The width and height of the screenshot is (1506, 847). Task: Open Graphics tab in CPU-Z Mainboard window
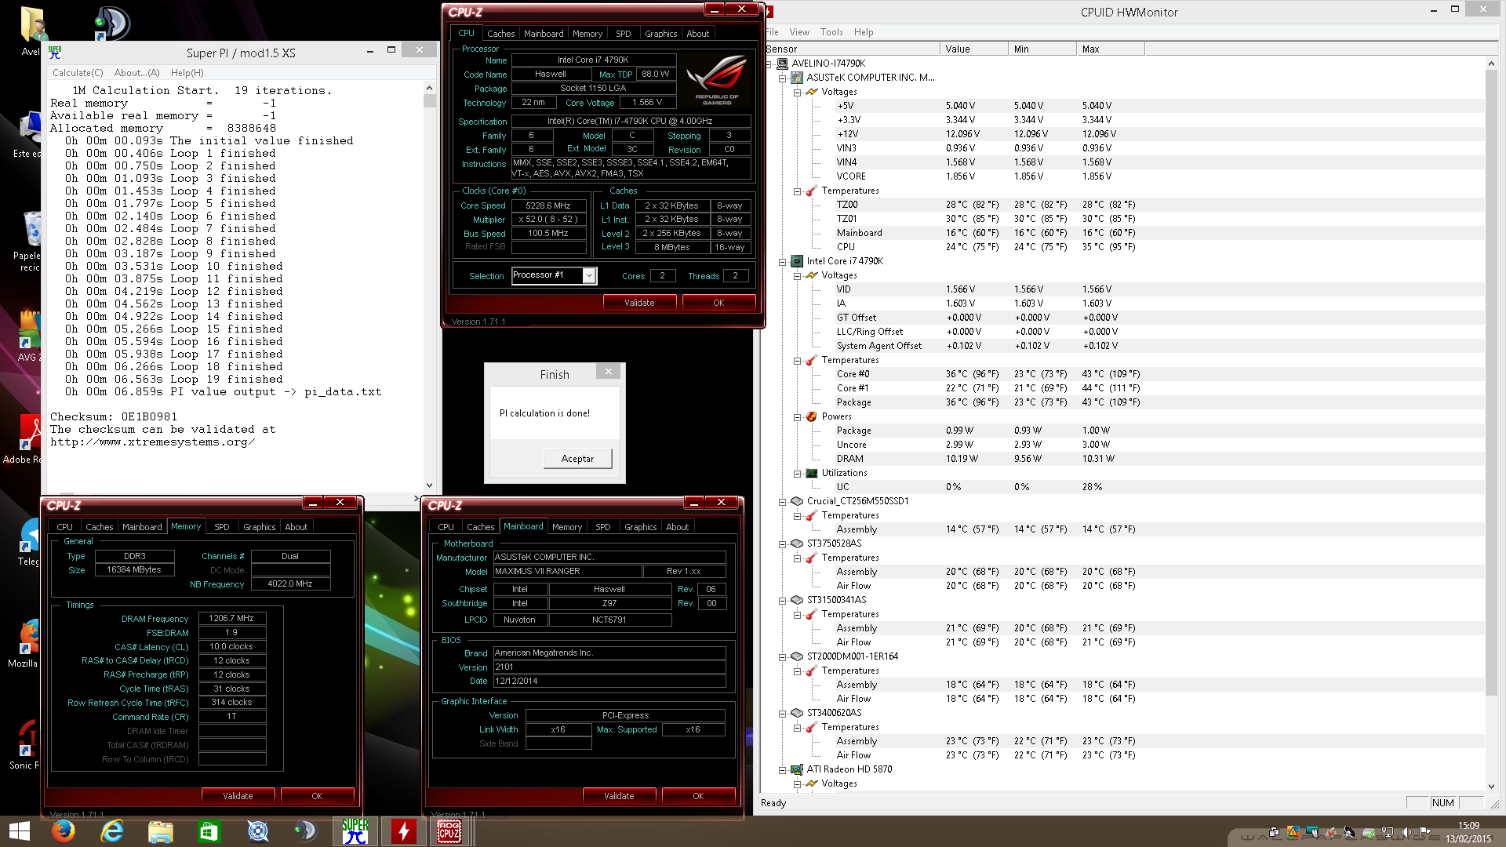[640, 527]
